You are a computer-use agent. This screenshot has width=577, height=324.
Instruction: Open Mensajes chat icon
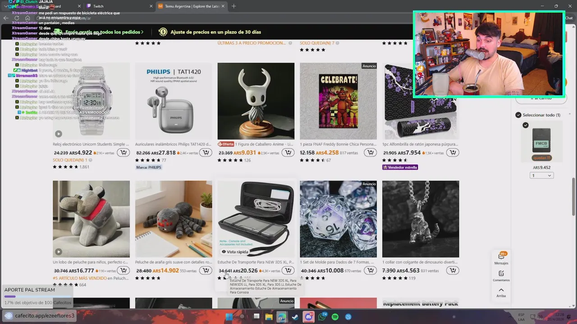[501, 258]
